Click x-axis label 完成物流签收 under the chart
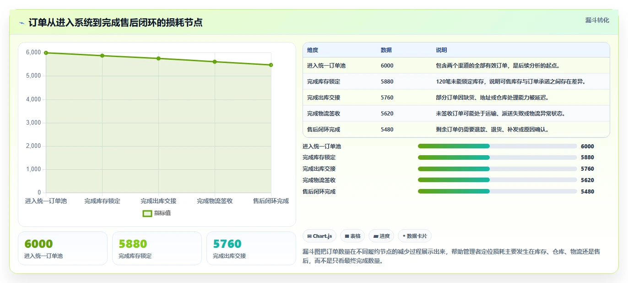Image resolution: width=628 pixels, height=283 pixels. coord(215,201)
